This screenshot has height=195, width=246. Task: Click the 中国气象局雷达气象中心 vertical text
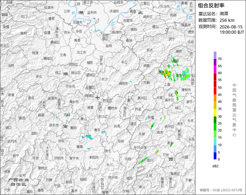[234, 110]
